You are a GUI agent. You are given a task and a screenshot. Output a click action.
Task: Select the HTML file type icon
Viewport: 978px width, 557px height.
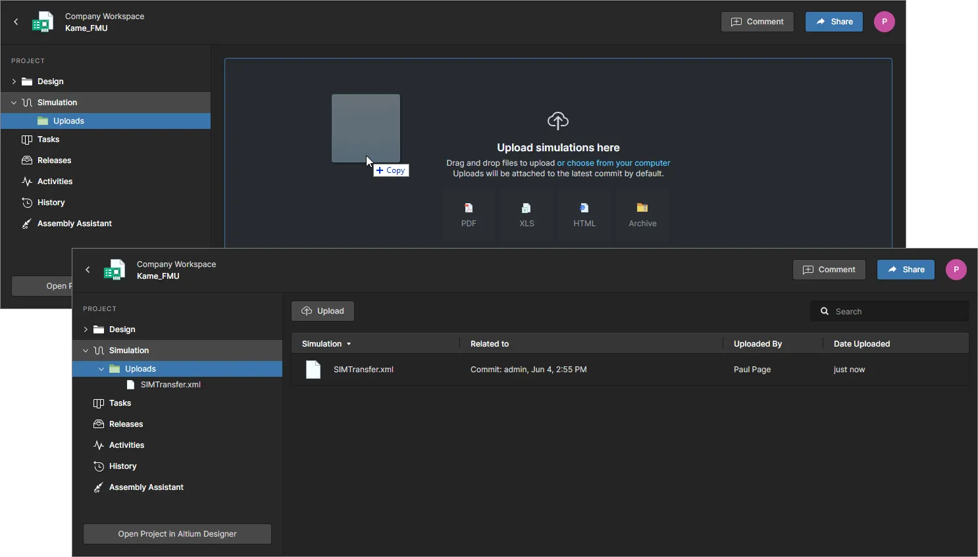pyautogui.click(x=584, y=208)
